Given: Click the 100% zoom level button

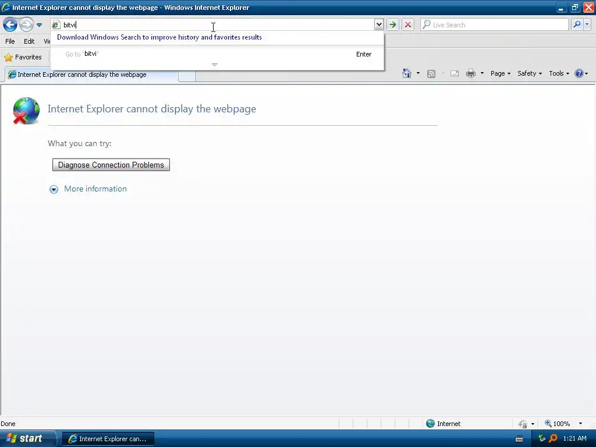Looking at the screenshot, I should point(557,424).
